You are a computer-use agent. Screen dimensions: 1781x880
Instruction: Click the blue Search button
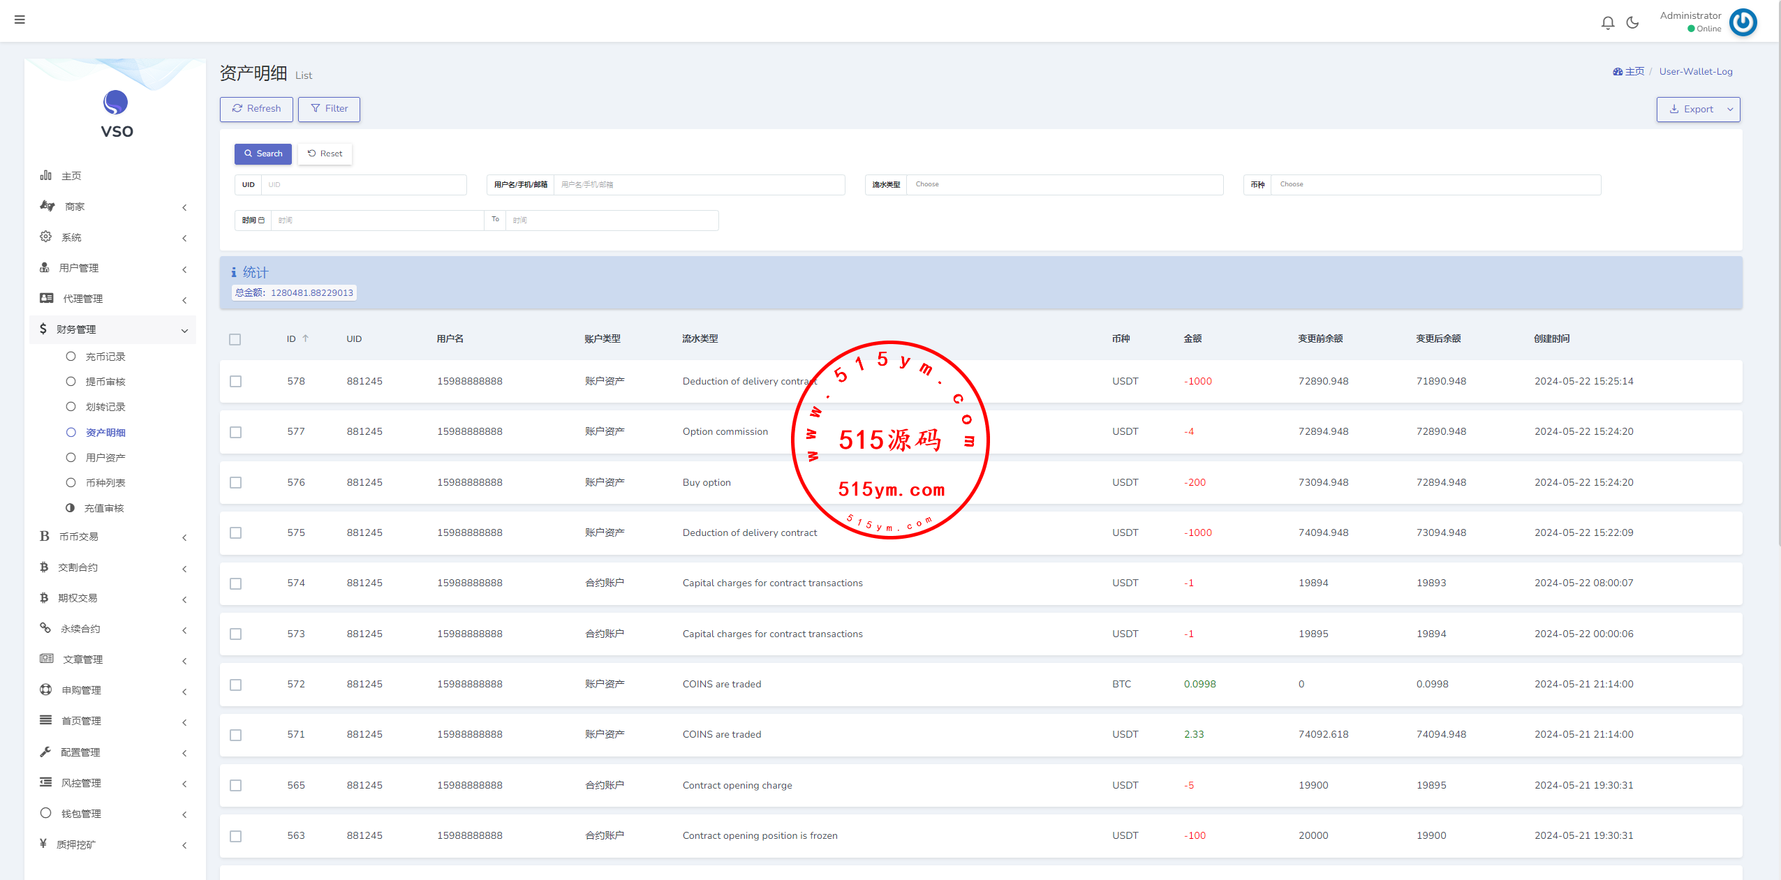(x=263, y=154)
